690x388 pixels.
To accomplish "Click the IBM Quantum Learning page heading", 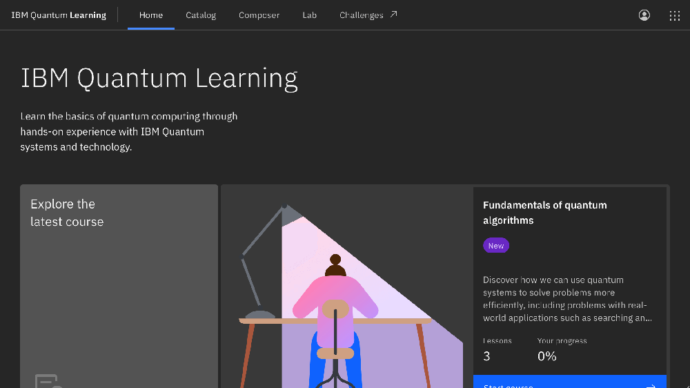I will point(159,79).
